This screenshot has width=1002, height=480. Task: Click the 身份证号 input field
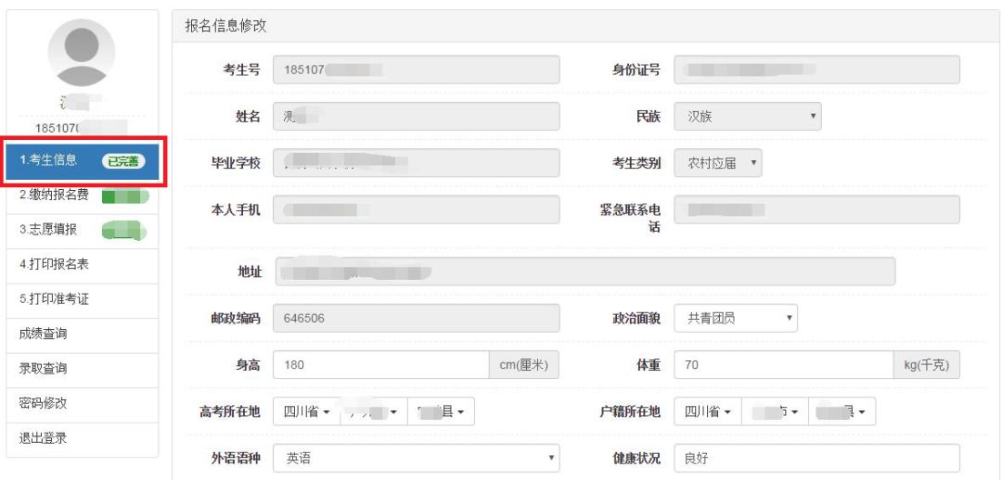pos(816,69)
